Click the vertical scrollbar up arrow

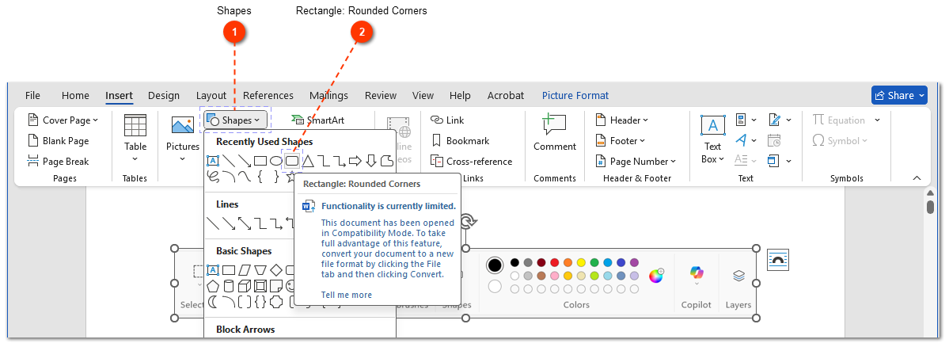click(931, 193)
